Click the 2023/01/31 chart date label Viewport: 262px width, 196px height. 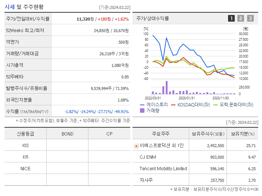(187, 98)
